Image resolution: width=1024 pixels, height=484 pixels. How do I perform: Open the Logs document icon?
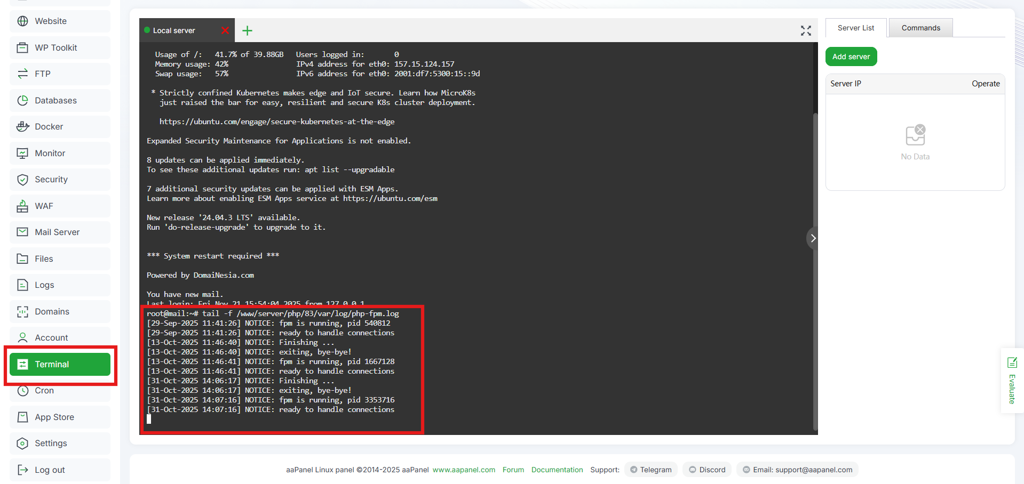pyautogui.click(x=22, y=285)
